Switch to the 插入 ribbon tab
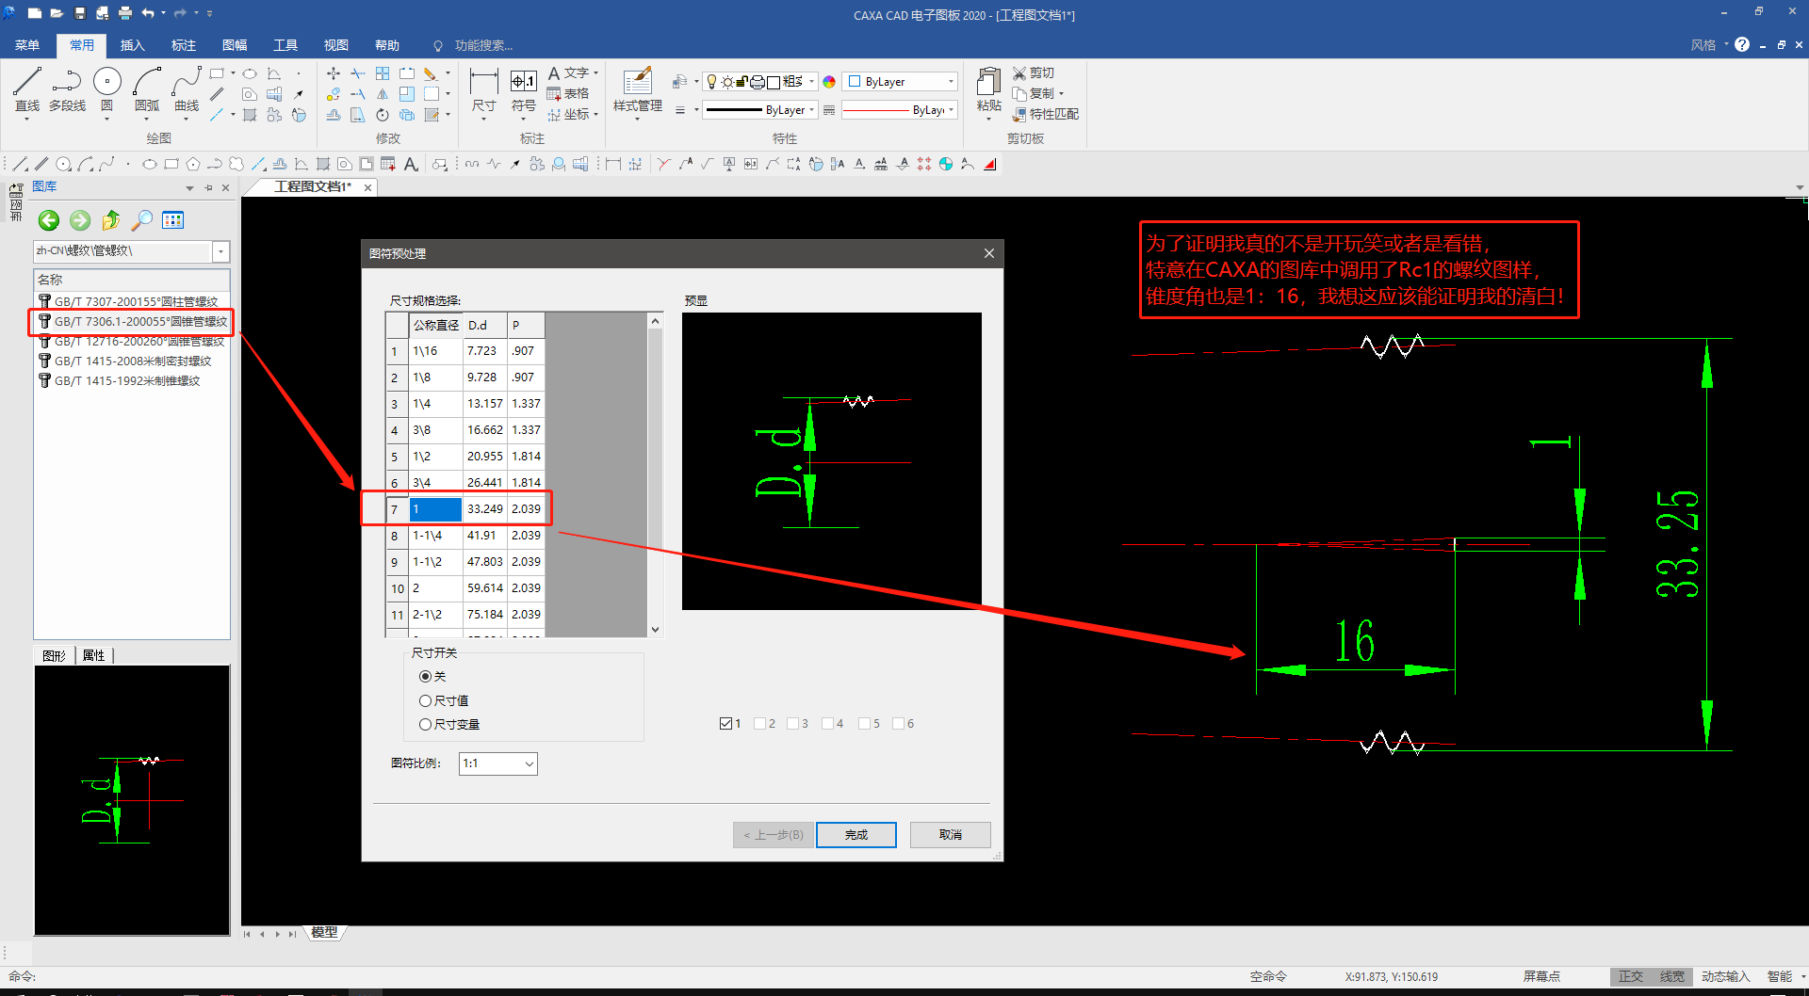1809x996 pixels. (133, 45)
